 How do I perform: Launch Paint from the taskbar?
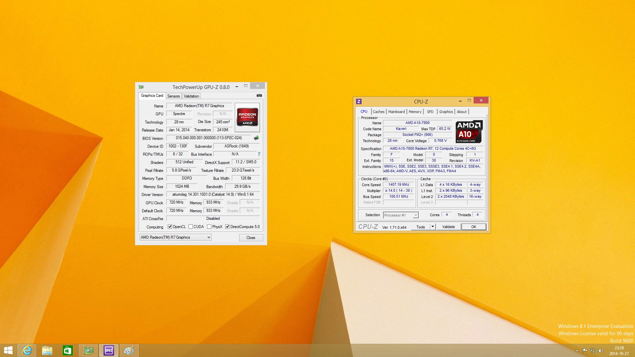tap(129, 350)
